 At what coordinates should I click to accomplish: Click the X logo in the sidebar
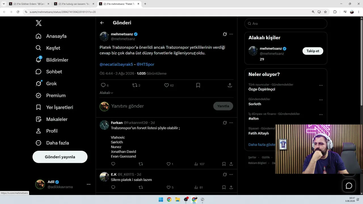point(39,23)
